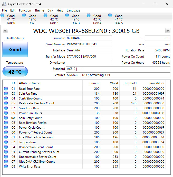The height and width of the screenshot is (177, 173).
Task: Switch to Disk 2 tab
Action: click(54, 19)
